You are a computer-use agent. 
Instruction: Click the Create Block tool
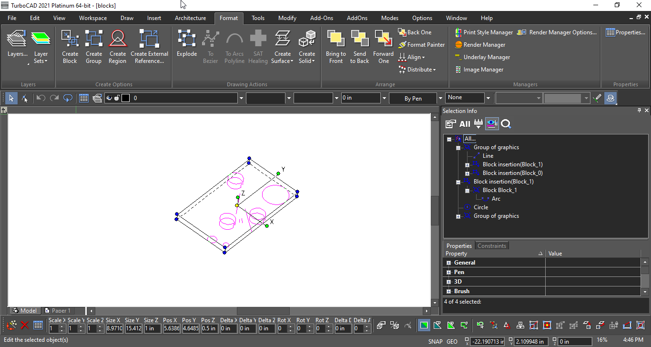click(x=70, y=47)
